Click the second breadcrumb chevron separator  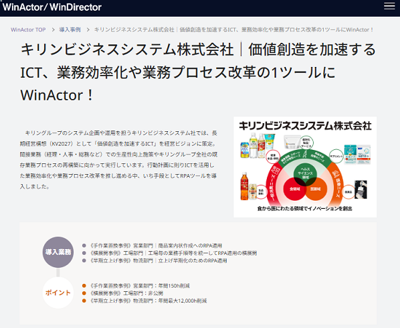[88, 29]
